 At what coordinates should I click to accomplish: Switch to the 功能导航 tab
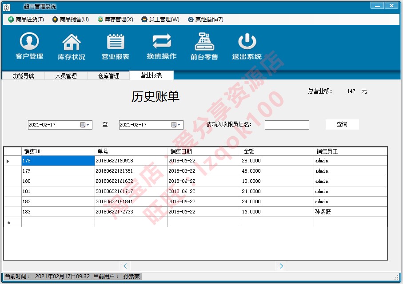[x=24, y=76]
